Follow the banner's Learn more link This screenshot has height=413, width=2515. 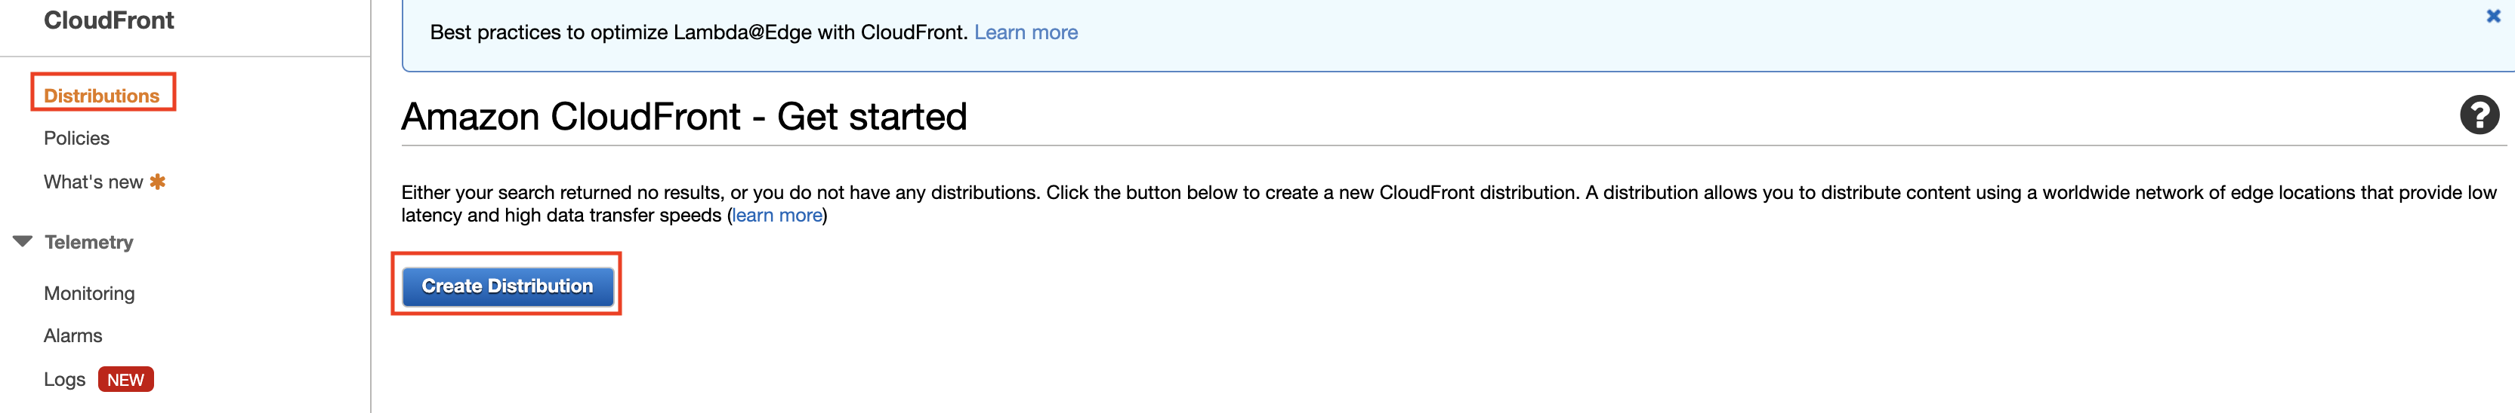point(1025,32)
